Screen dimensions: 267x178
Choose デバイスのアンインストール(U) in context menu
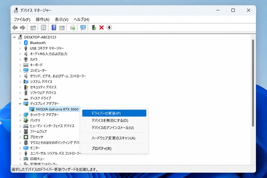114,128
